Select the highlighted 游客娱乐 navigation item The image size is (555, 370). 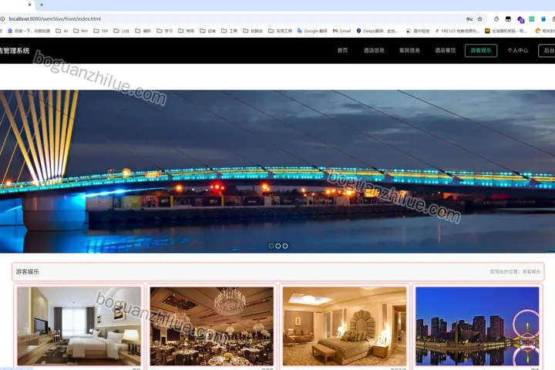point(481,50)
